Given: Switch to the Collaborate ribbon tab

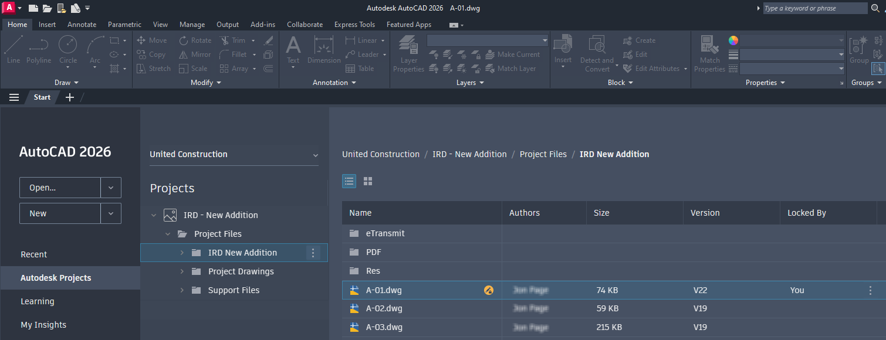Looking at the screenshot, I should click(305, 25).
